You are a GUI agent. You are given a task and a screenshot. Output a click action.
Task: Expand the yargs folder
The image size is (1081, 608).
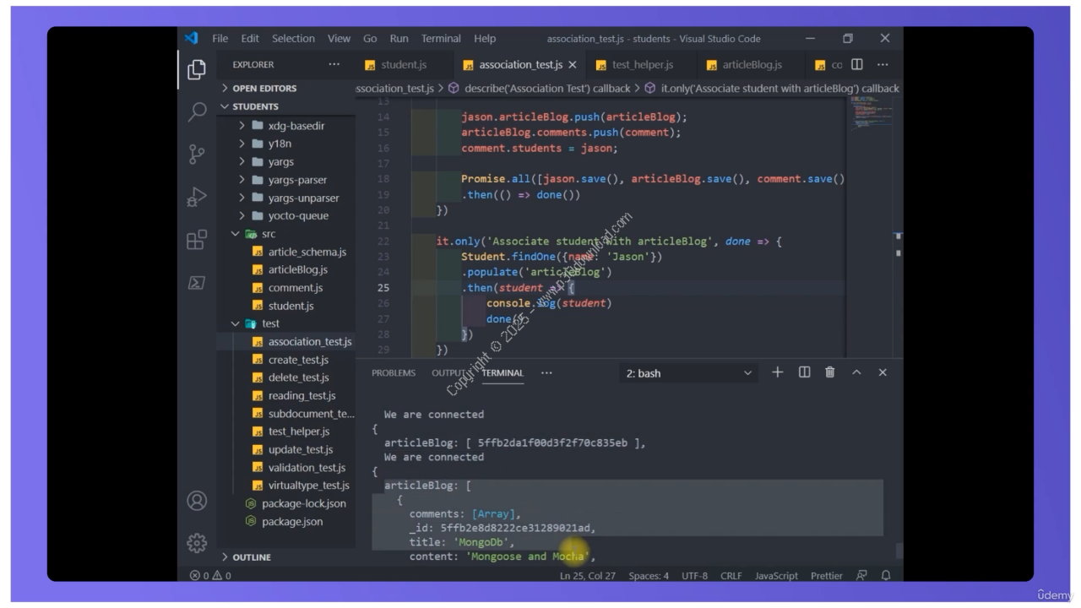[x=281, y=161]
